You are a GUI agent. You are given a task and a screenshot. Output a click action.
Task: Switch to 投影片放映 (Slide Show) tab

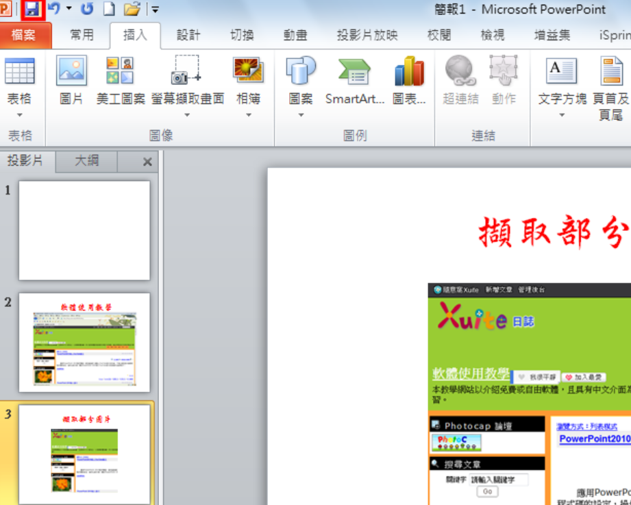pyautogui.click(x=367, y=36)
